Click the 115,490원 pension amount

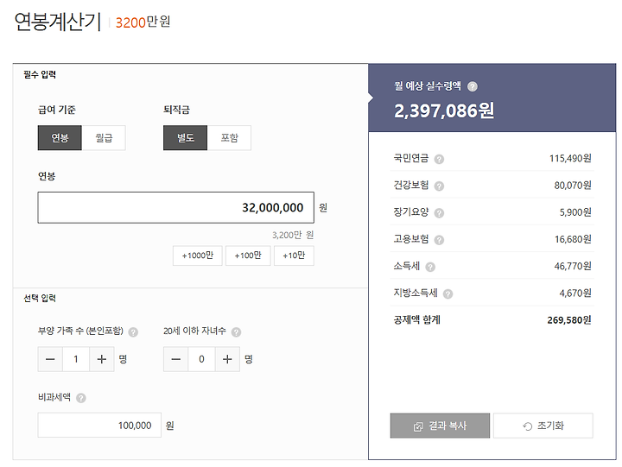pyautogui.click(x=570, y=159)
